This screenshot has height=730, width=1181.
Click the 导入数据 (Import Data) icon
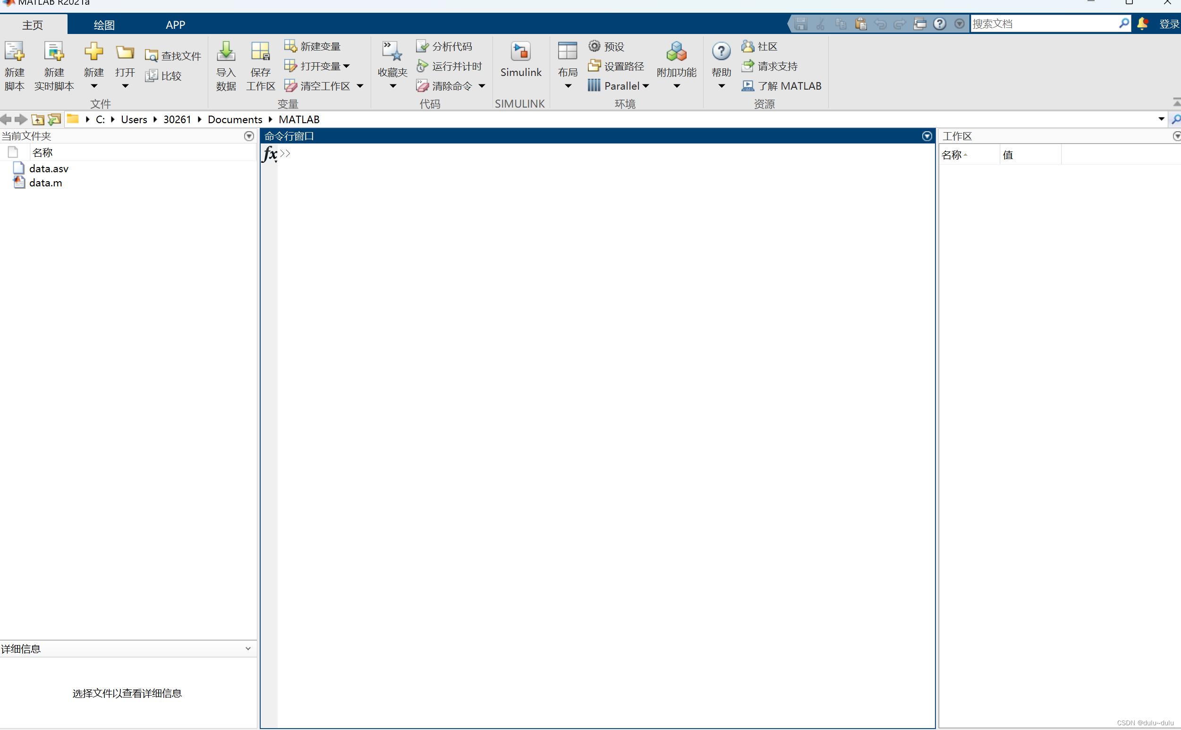click(x=226, y=51)
